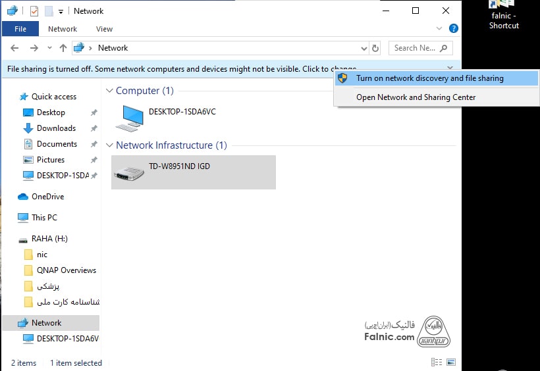Switch to large icons view layout
540x371 pixels.
click(x=451, y=362)
